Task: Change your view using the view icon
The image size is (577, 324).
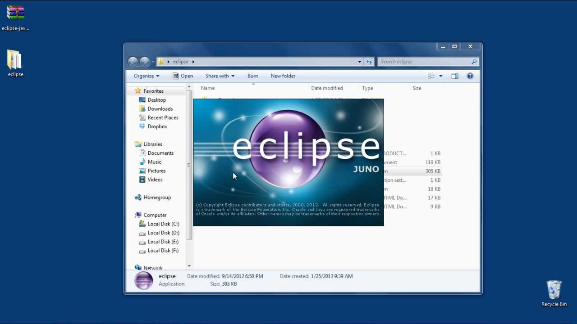Action: 431,76
